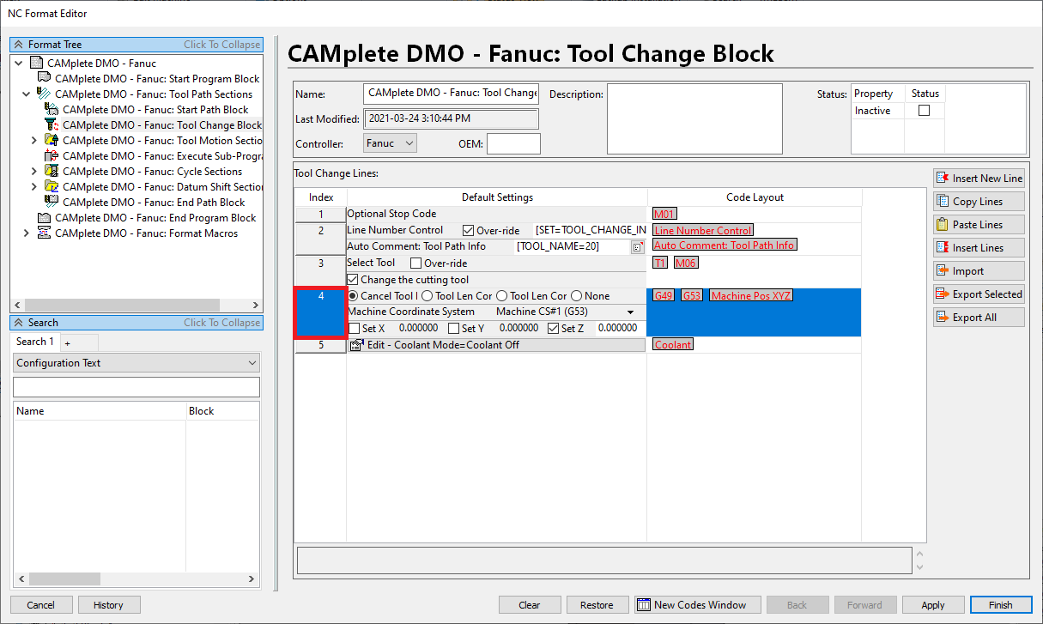Click the Tool Motion Section tree icon

(x=52, y=140)
